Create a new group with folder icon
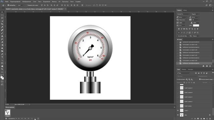Screen dimensions: 214x120 (204, 119)
